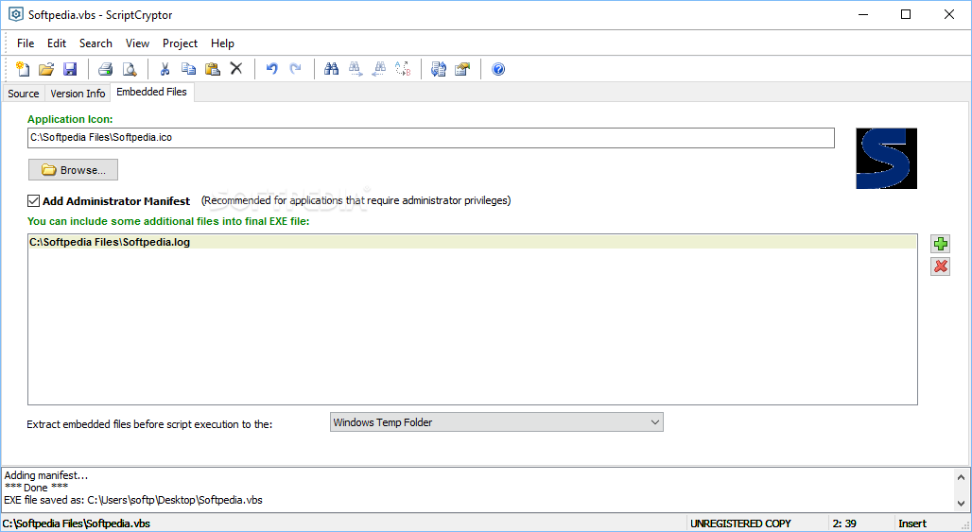Open the Help menu
The image size is (972, 532).
(222, 43)
